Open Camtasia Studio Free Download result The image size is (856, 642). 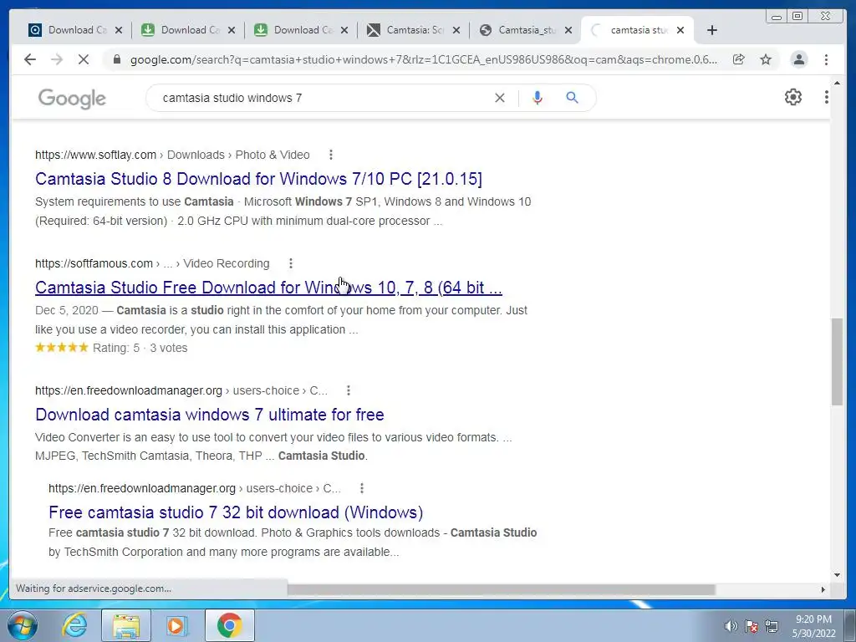pos(268,288)
